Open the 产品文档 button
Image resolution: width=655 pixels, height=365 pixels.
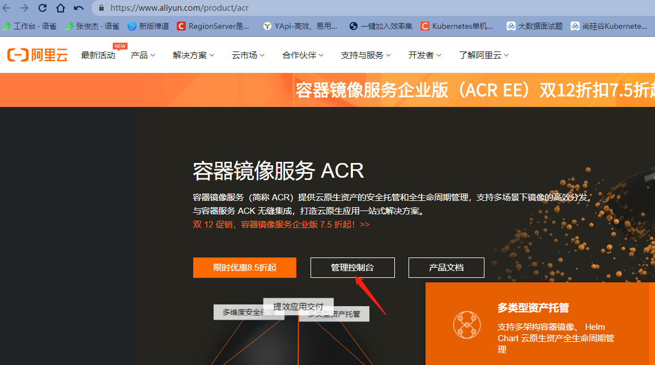[x=446, y=268]
